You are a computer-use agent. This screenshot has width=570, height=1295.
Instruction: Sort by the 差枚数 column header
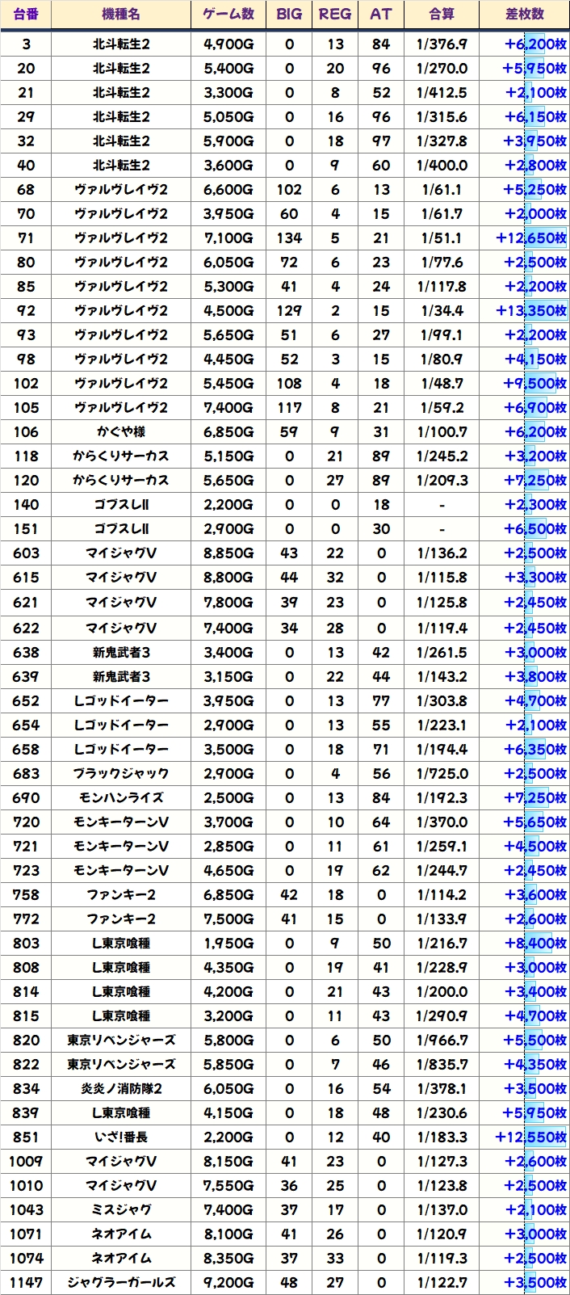point(525,15)
